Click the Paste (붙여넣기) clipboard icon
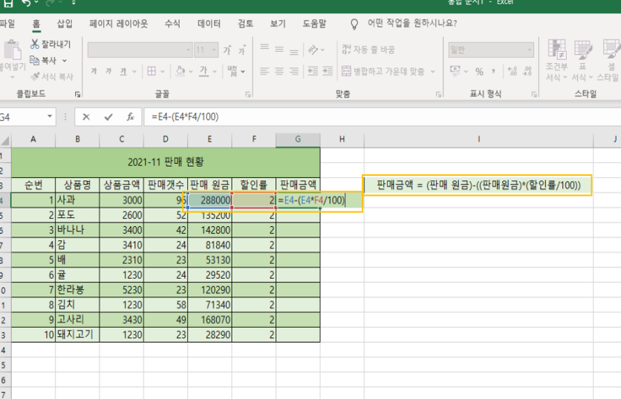 (x=13, y=50)
